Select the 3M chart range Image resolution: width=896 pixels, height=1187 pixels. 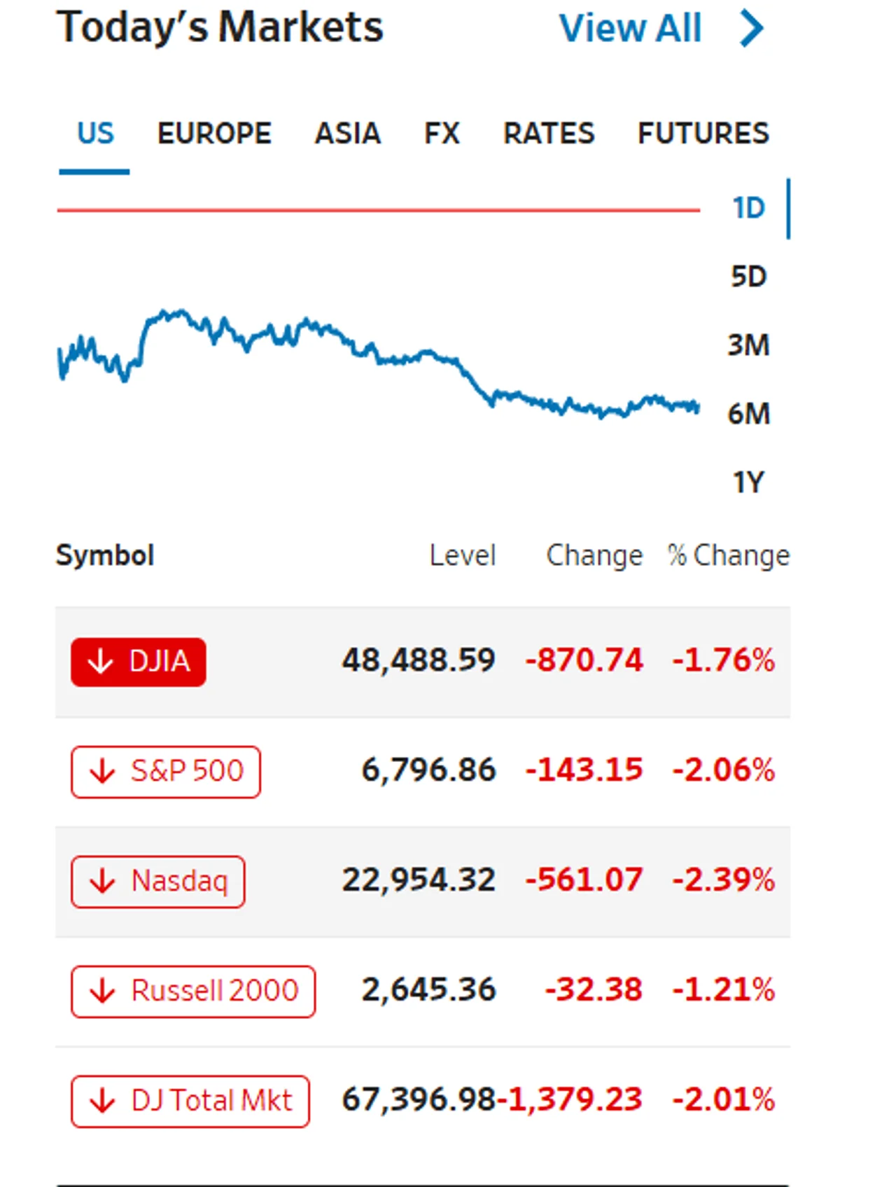pos(749,345)
